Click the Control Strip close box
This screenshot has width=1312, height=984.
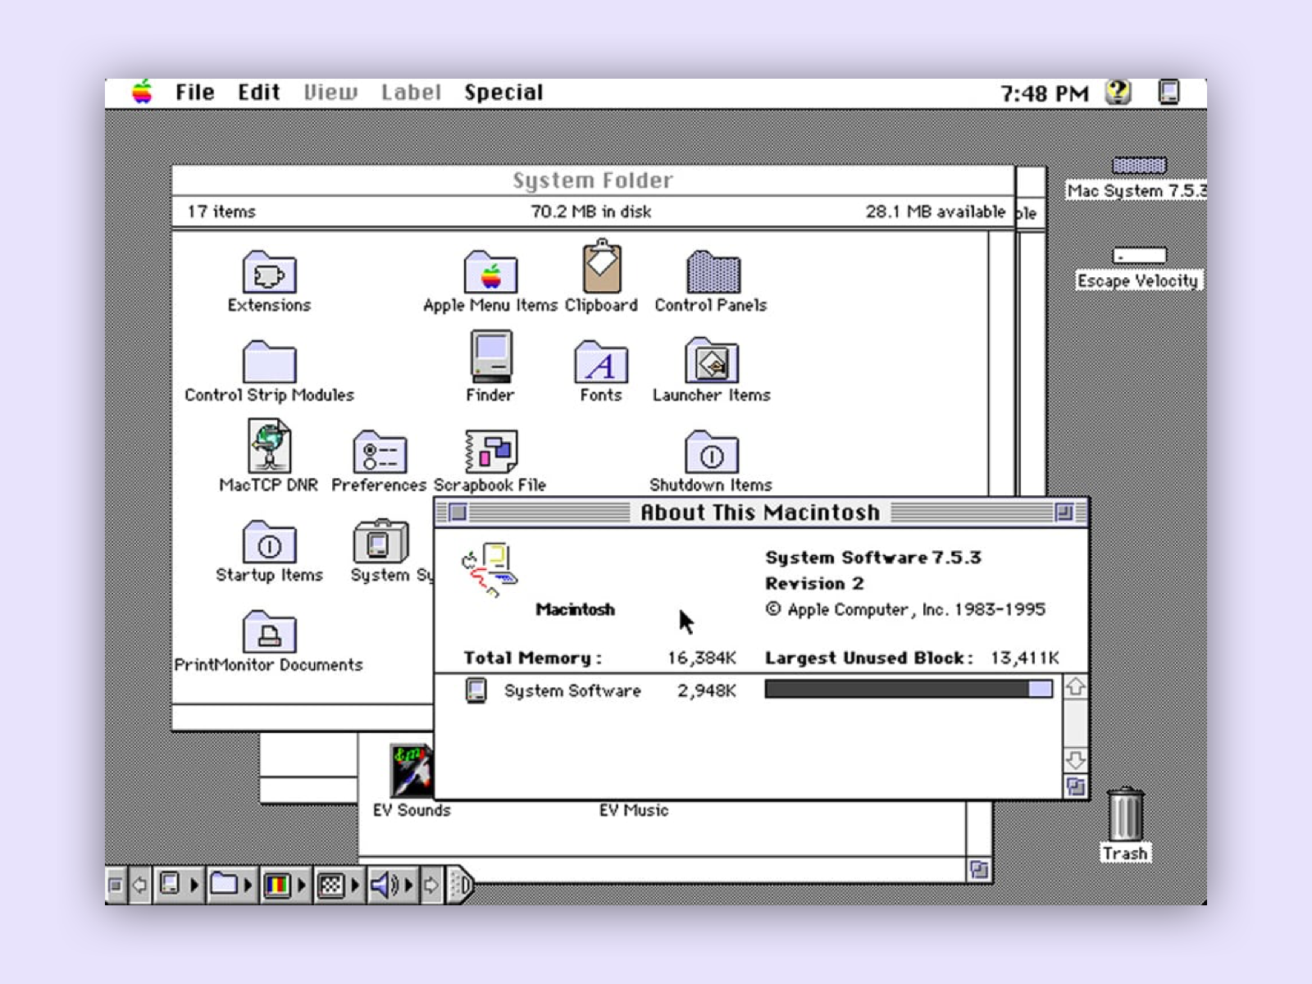pos(116,885)
